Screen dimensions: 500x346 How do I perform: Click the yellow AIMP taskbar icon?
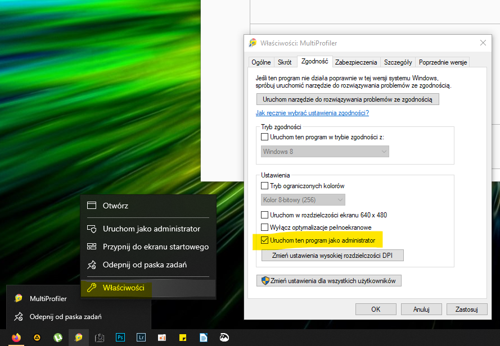click(x=37, y=338)
